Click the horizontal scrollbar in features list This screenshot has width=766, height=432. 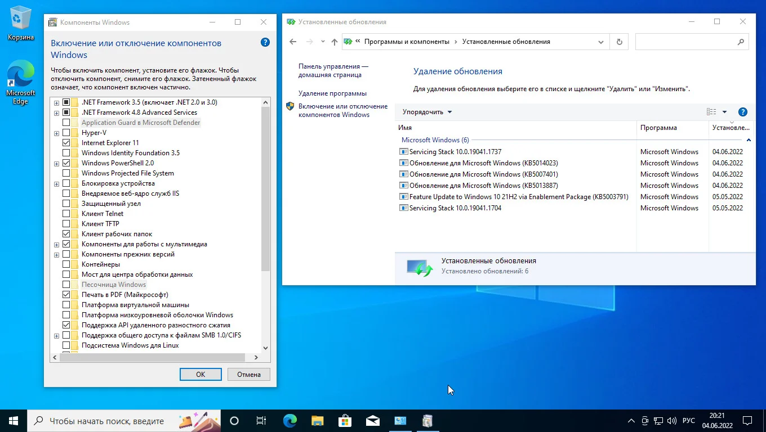pyautogui.click(x=152, y=358)
